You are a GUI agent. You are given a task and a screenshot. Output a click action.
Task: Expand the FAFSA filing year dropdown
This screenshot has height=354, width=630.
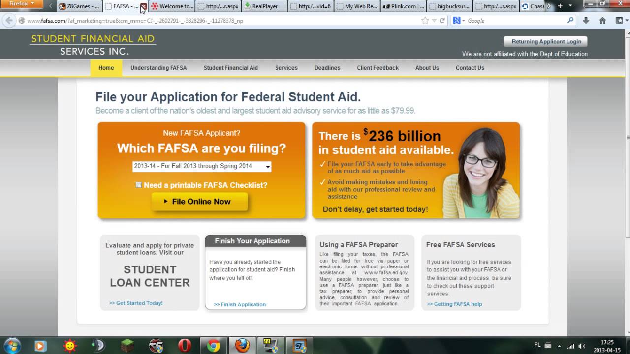202,166
